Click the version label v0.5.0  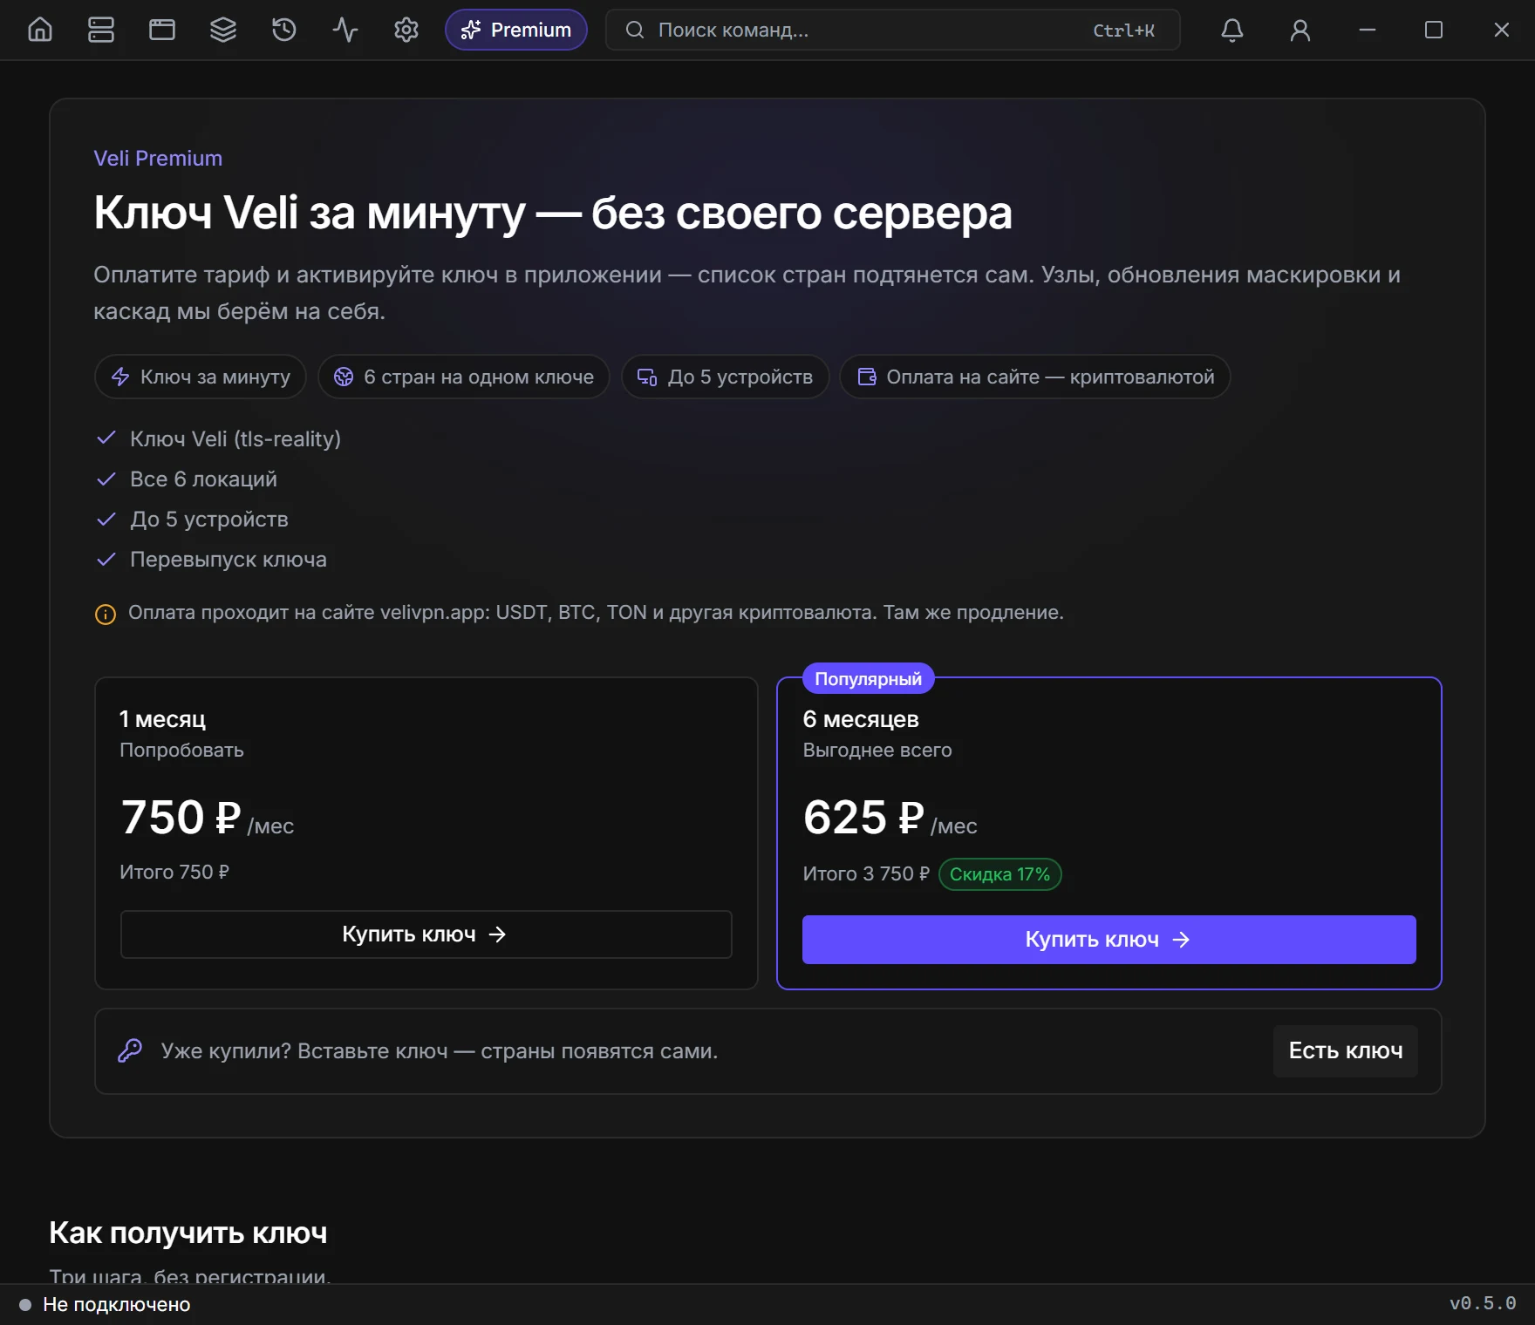[1483, 1304]
